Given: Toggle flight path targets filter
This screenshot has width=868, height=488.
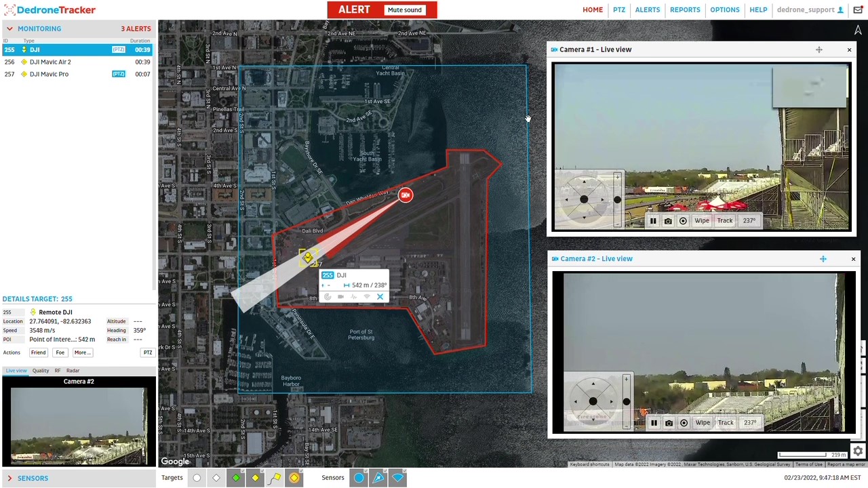Looking at the screenshot, I should point(275,478).
